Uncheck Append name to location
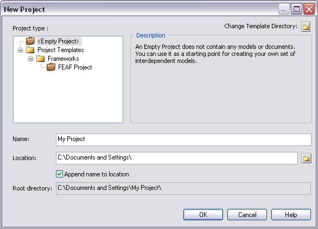This screenshot has width=318, height=229. point(59,174)
